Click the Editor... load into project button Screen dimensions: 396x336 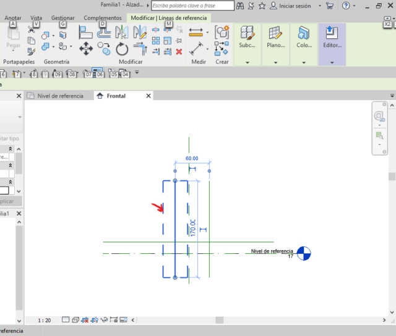pyautogui.click(x=332, y=37)
